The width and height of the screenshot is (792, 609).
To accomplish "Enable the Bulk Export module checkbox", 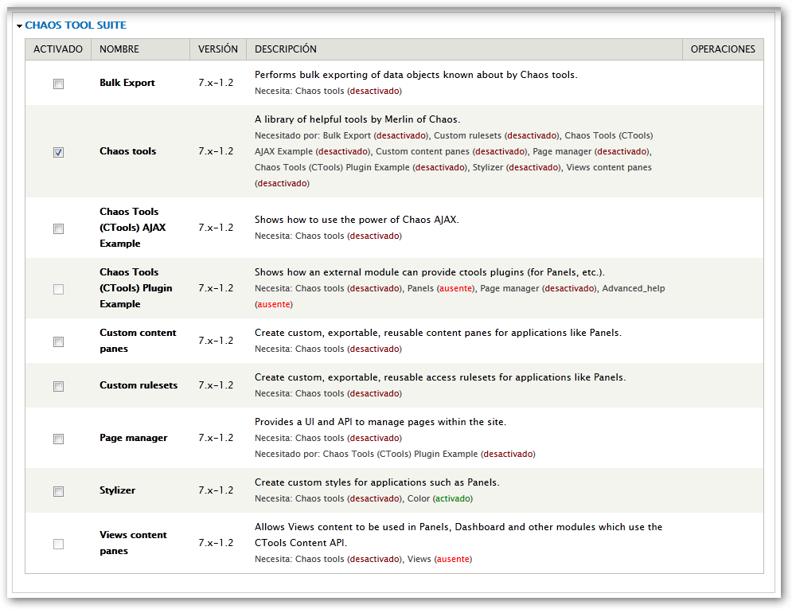I will coord(58,83).
